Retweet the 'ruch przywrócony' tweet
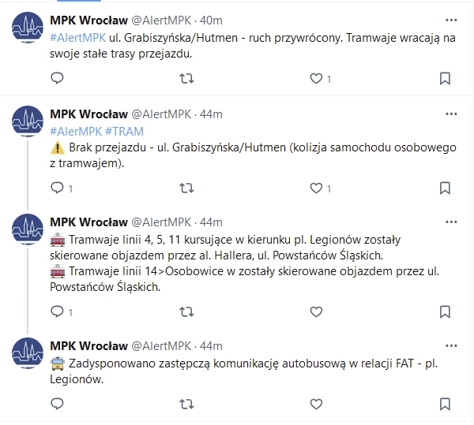The width and height of the screenshot is (474, 425). click(186, 78)
